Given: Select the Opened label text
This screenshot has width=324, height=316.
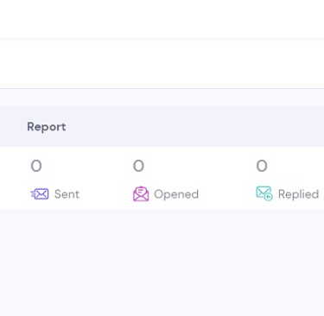Looking at the screenshot, I should point(176,194).
